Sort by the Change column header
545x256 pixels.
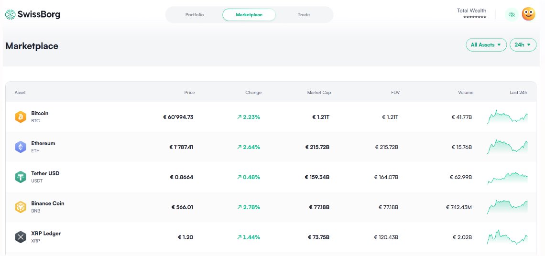coord(253,93)
